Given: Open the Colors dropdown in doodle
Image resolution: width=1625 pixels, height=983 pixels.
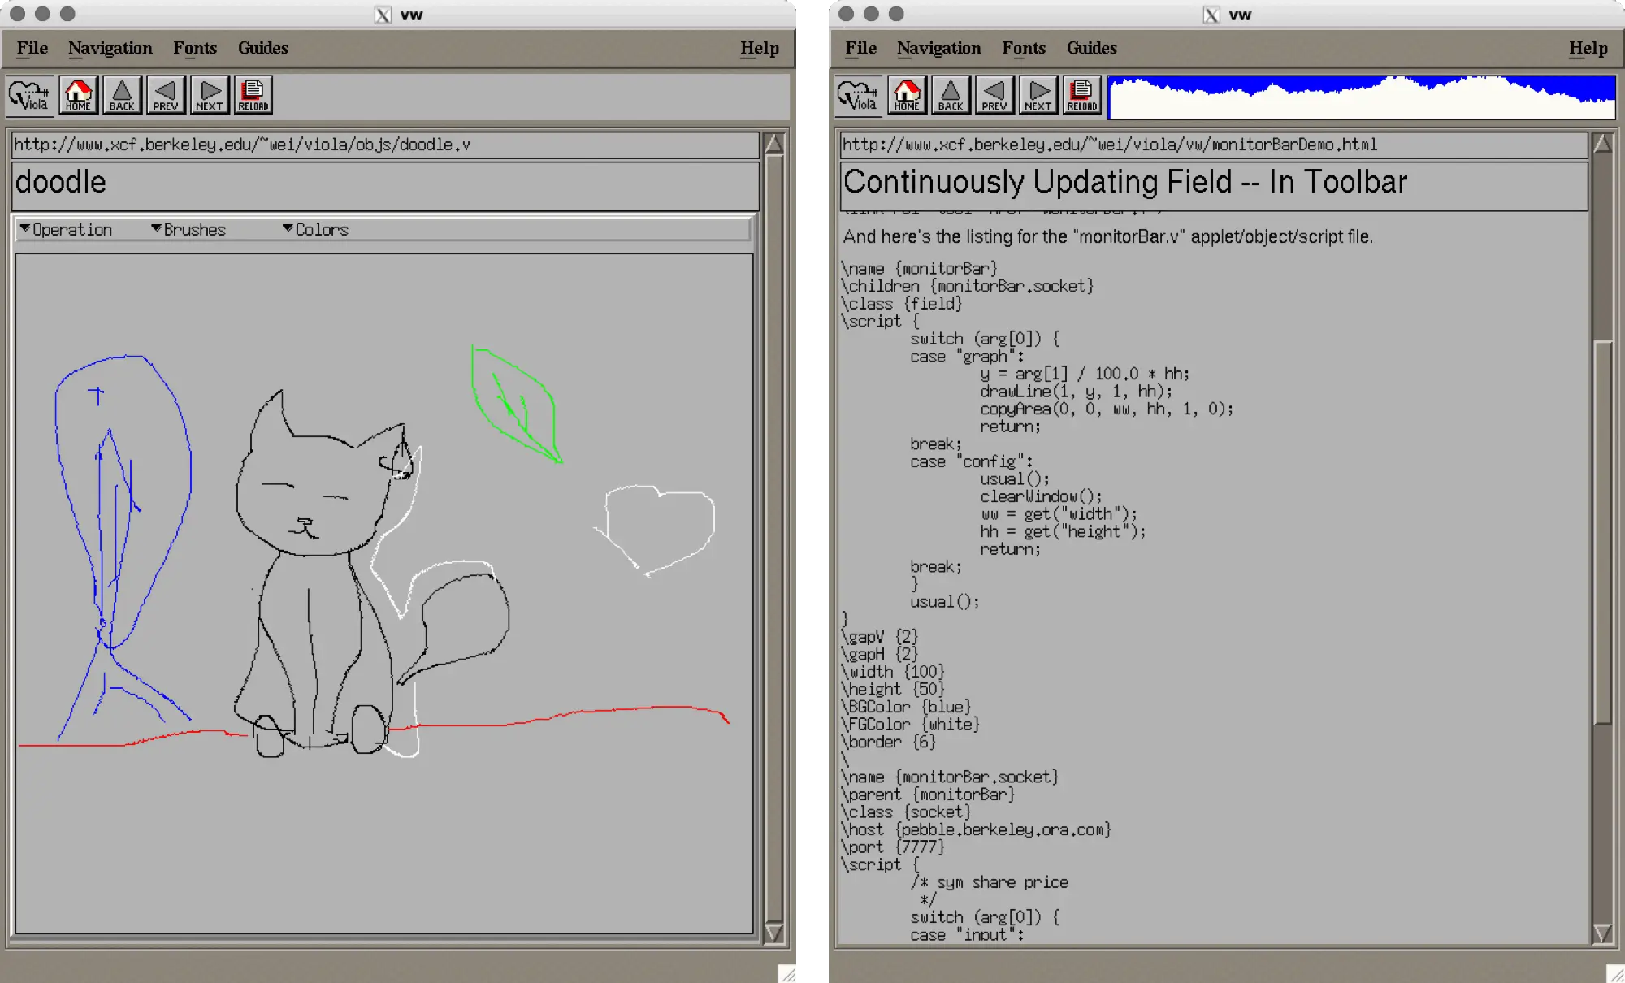Looking at the screenshot, I should [x=316, y=230].
